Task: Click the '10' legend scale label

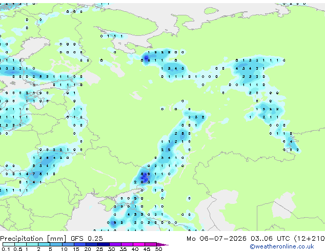Action: [x=64, y=249]
